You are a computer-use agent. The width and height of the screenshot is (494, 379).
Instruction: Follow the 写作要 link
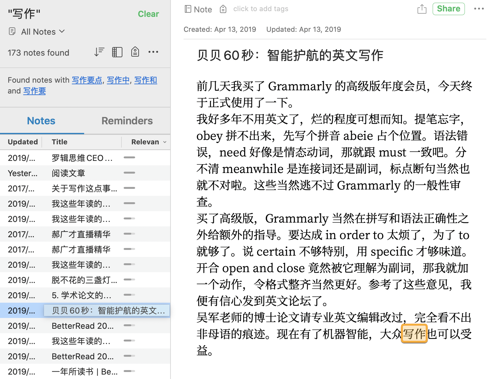click(x=34, y=91)
